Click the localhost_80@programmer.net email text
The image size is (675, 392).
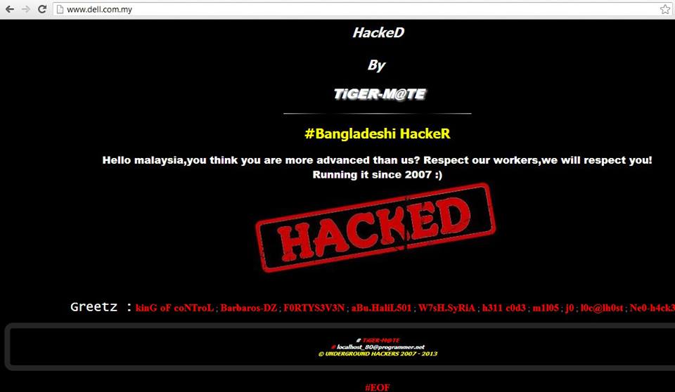pyautogui.click(x=380, y=347)
